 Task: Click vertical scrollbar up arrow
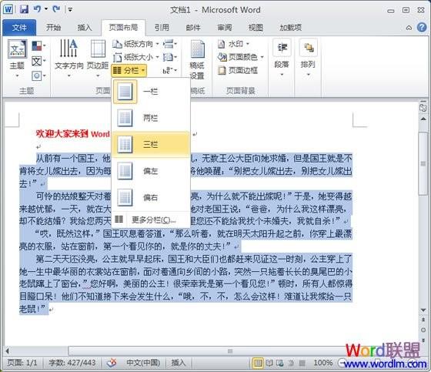pyautogui.click(x=423, y=119)
